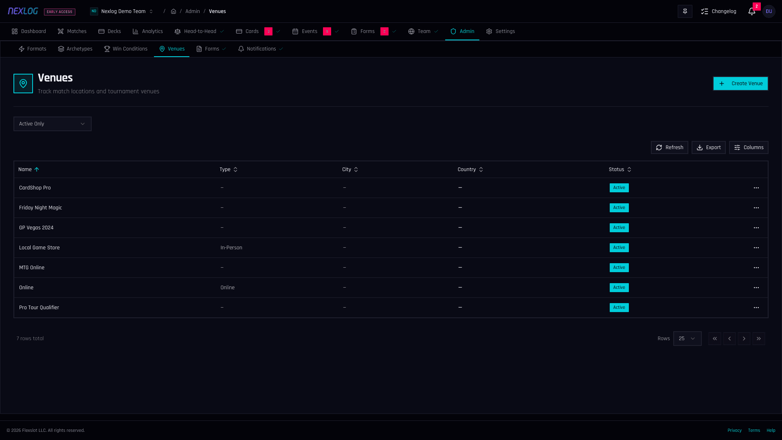Image resolution: width=782 pixels, height=440 pixels.
Task: Click the Venues map pin header icon
Action: tap(23, 84)
